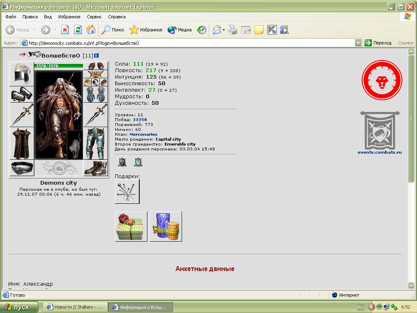Click the RU language indicator in tray
Screen dimensions: 417x313
pyautogui.click(x=360, y=307)
